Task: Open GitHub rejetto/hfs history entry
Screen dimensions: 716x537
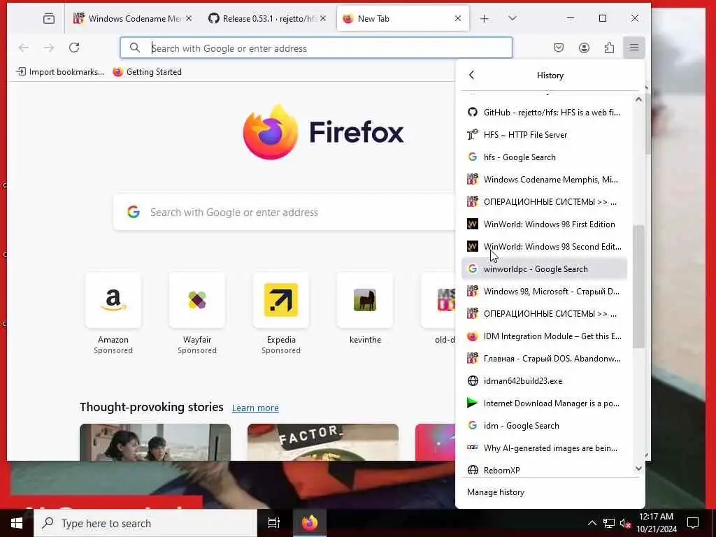Action: 544,113
